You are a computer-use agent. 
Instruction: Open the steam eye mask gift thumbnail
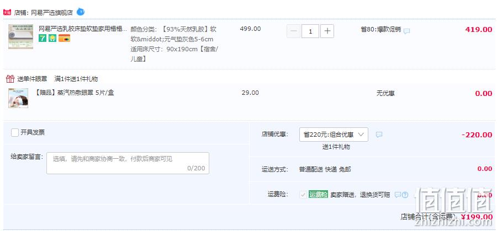tap(18, 98)
